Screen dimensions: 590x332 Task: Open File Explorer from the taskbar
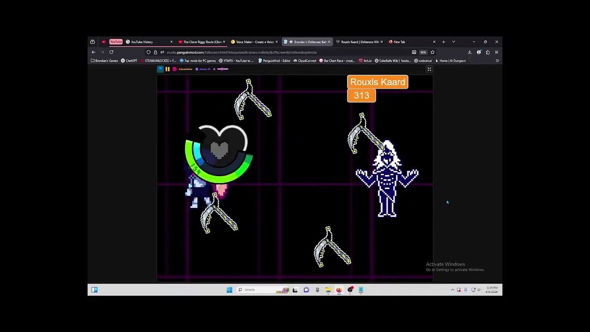point(328,290)
